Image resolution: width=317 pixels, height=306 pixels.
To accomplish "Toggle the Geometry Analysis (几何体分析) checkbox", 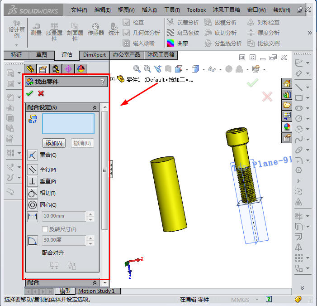I will [127, 33].
